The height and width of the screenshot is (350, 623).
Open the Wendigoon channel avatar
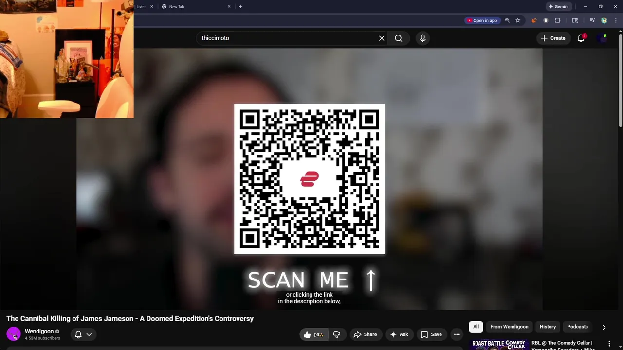click(x=14, y=334)
